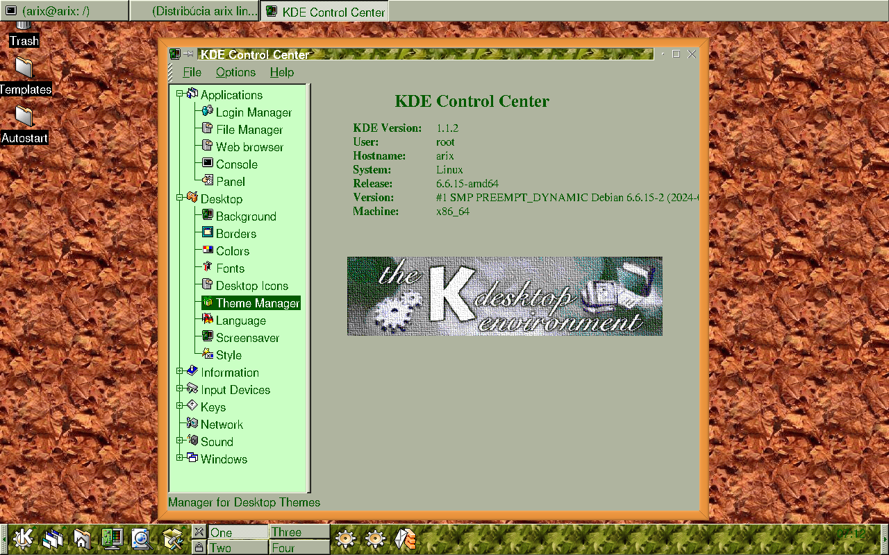Screen dimensions: 889x555
Task: Select the Windows category label
Action: point(224,459)
